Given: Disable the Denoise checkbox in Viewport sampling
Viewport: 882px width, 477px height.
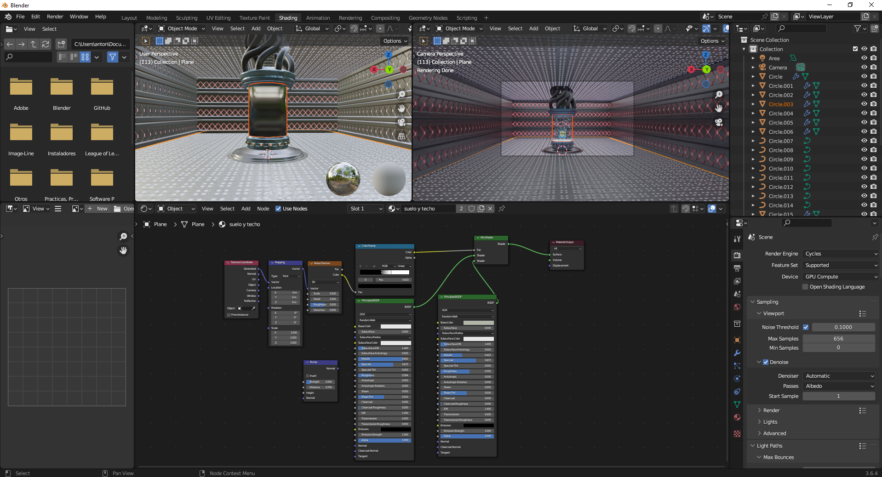Looking at the screenshot, I should (x=766, y=362).
